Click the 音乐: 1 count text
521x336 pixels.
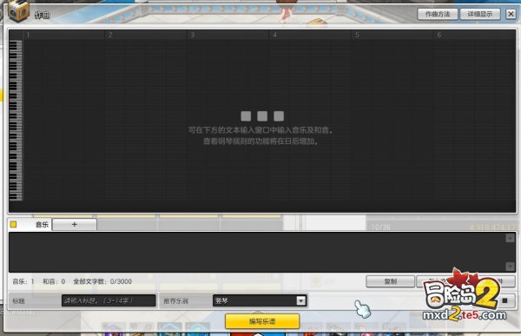pos(23,281)
